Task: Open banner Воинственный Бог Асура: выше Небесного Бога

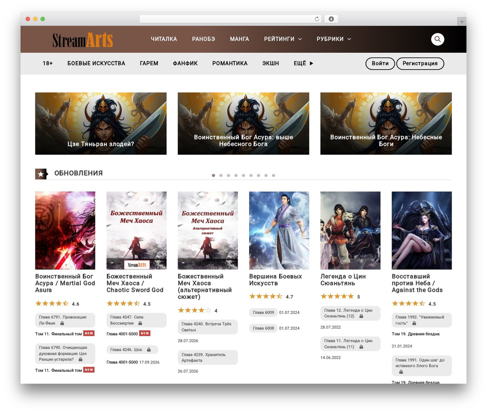Action: coord(243,123)
